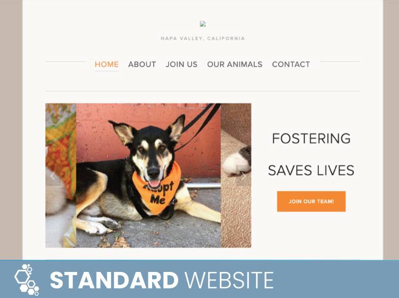Image resolution: width=399 pixels, height=298 pixels.
Task: Select the Napa Valley, California tagline
Action: click(203, 38)
